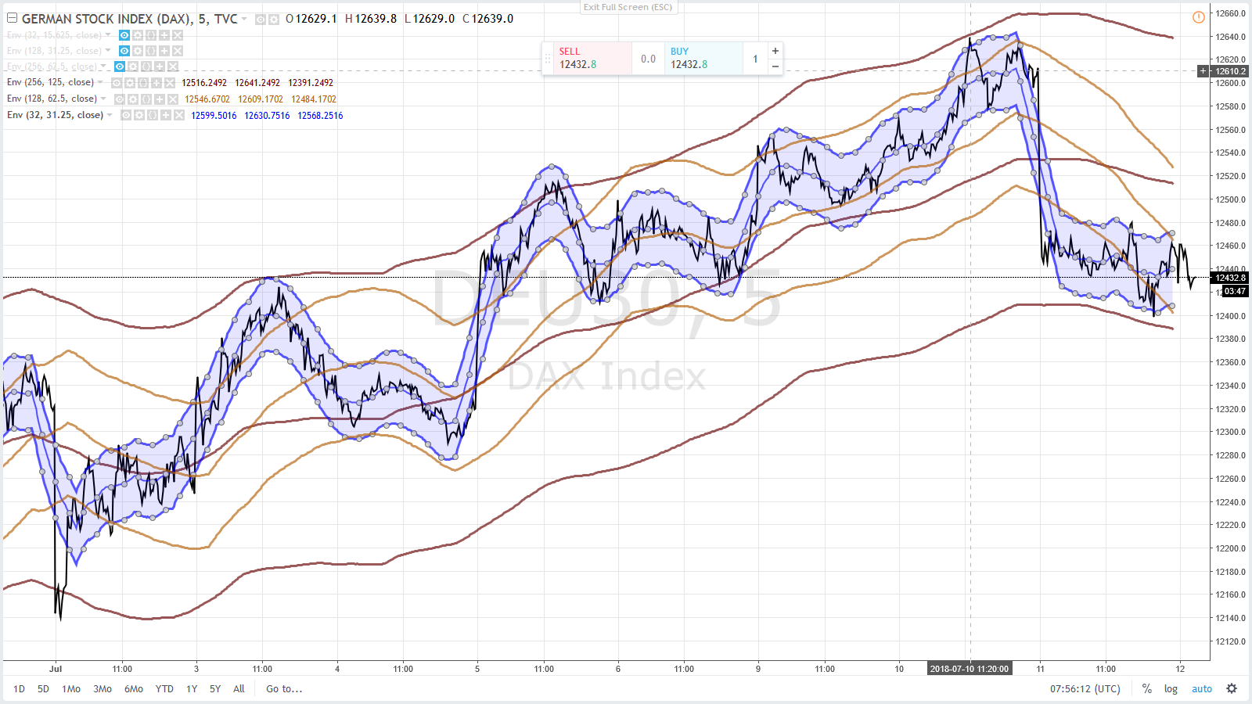Image resolution: width=1252 pixels, height=704 pixels.
Task: Remove the Env (32, 15.625, close) indicator
Action: pos(178,35)
